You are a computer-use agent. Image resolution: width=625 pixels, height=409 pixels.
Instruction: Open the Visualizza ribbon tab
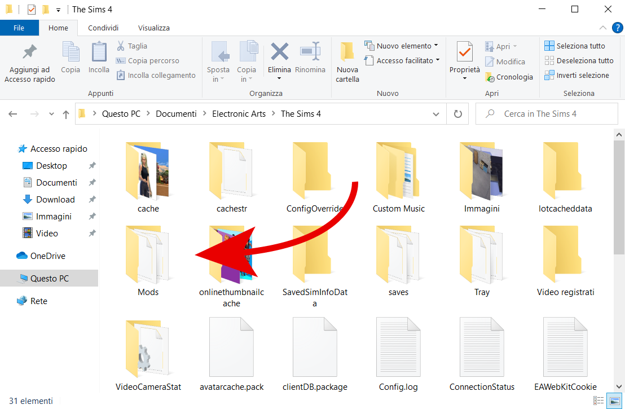[153, 28]
